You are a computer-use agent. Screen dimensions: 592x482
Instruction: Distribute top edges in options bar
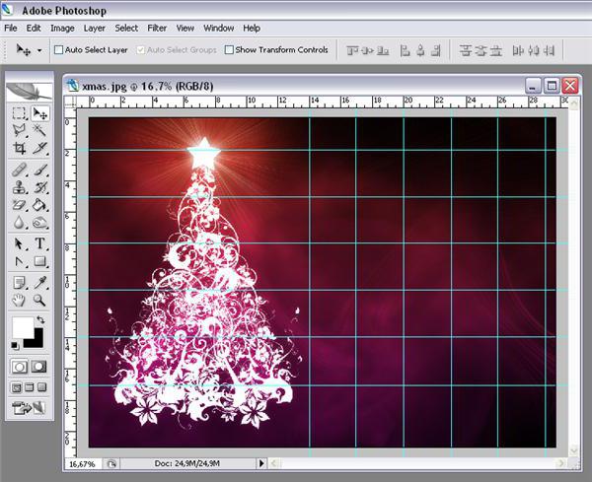pos(466,50)
